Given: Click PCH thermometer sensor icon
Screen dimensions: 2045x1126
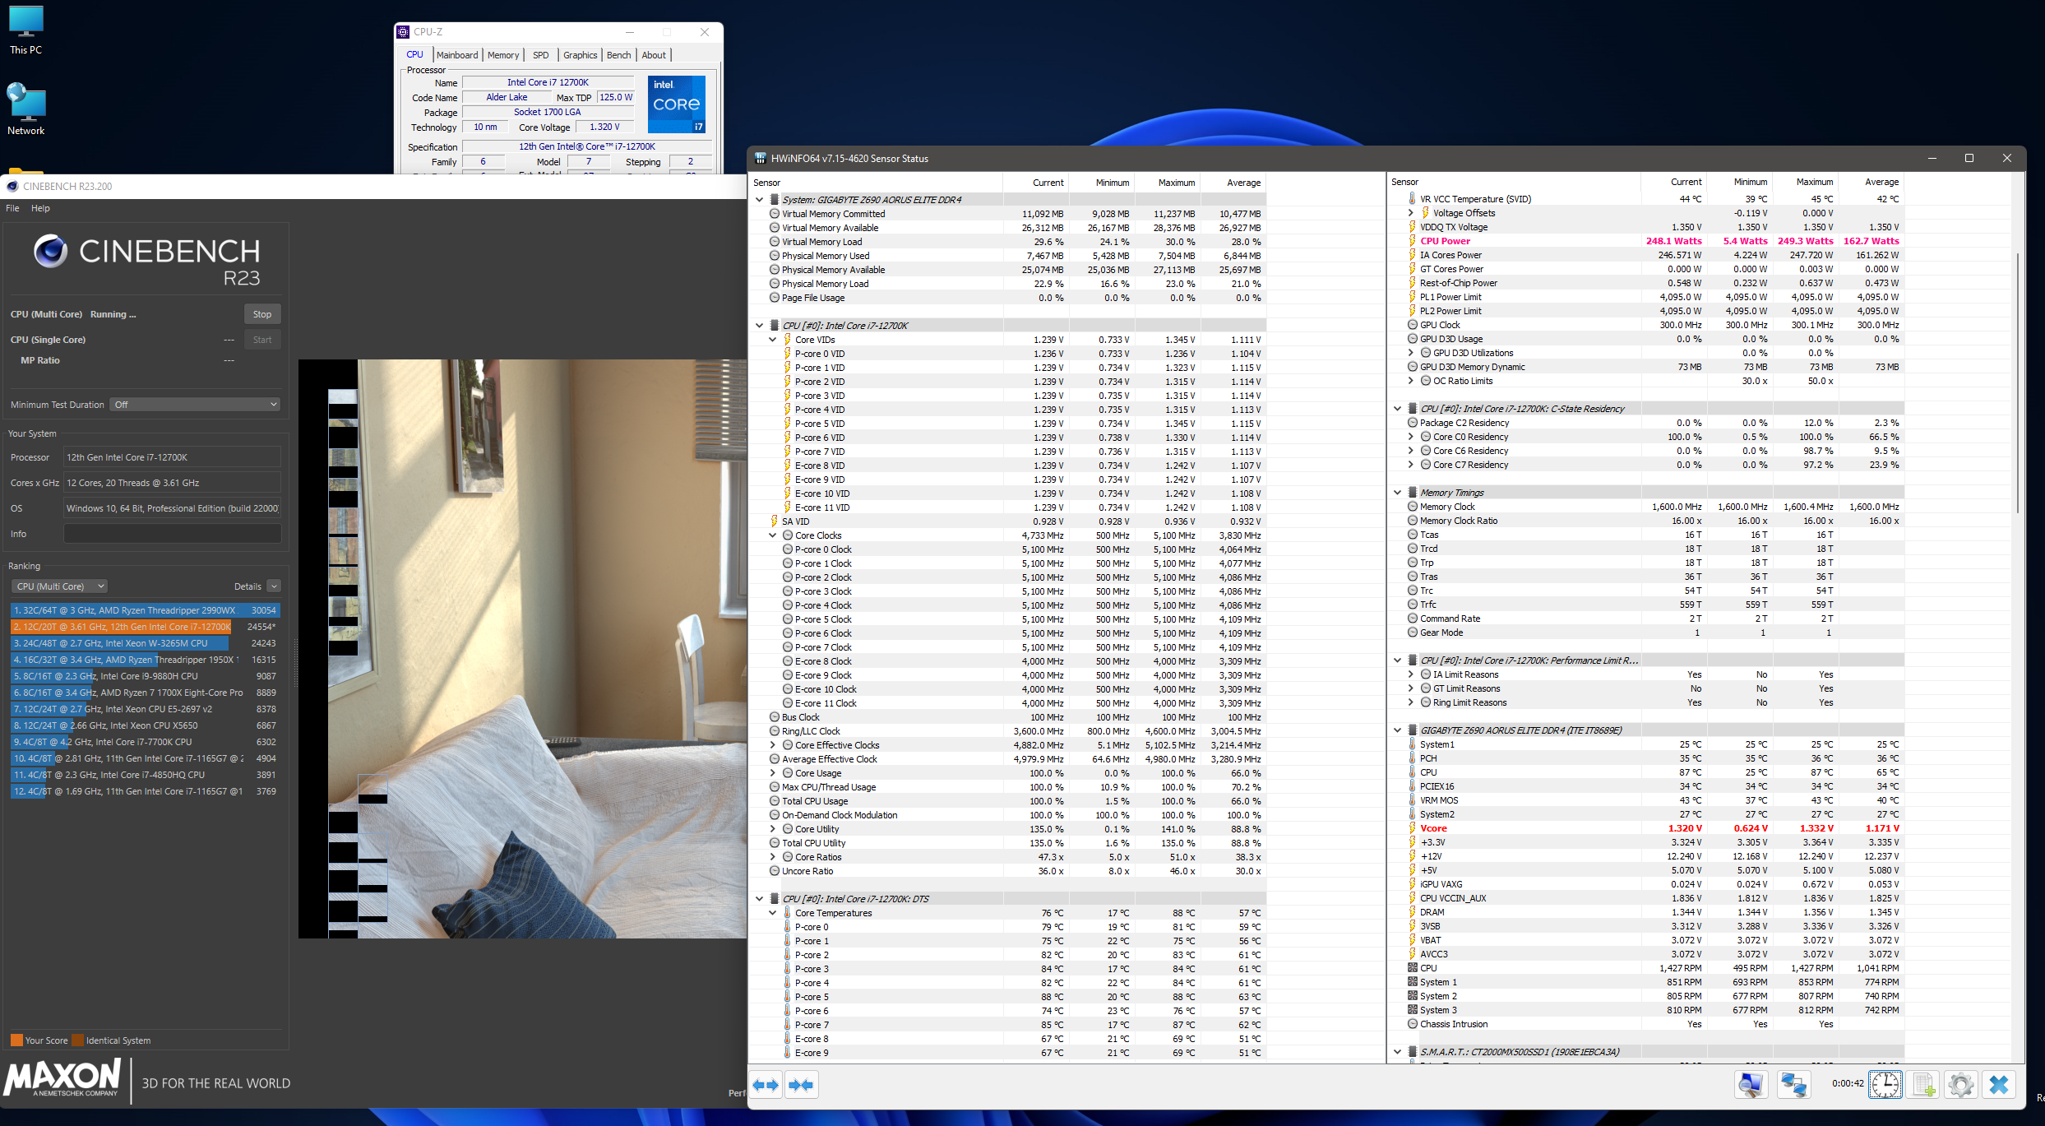Looking at the screenshot, I should coord(1412,758).
